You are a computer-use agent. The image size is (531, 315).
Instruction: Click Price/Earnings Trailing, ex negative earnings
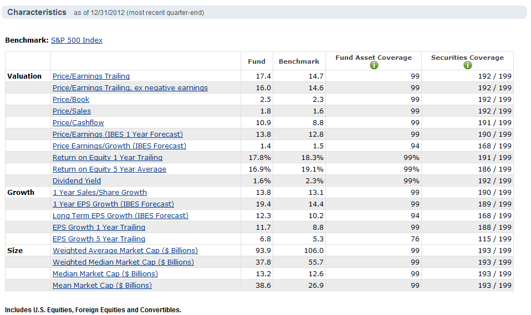130,88
